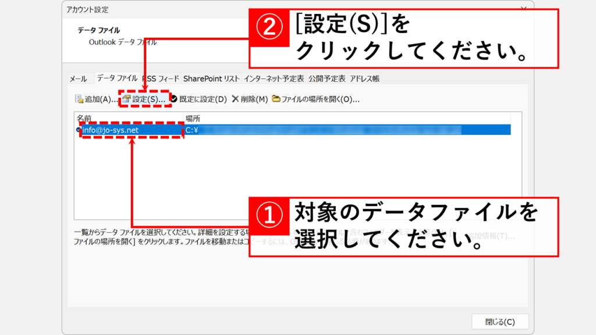Switch to the インターネット予定表 tab

point(274,79)
